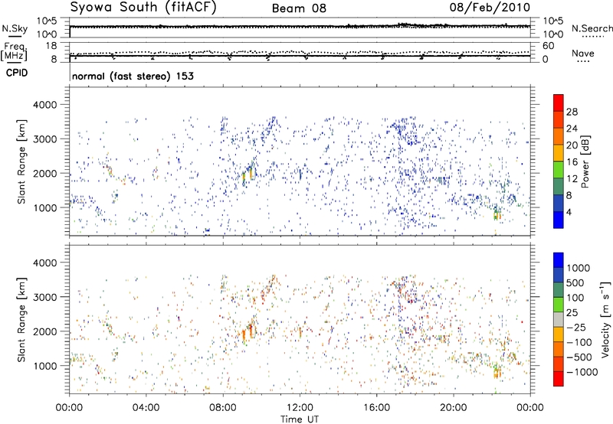Click the 'Freq. [MHz]' axis label
This screenshot has width=613, height=424.
tap(14, 51)
